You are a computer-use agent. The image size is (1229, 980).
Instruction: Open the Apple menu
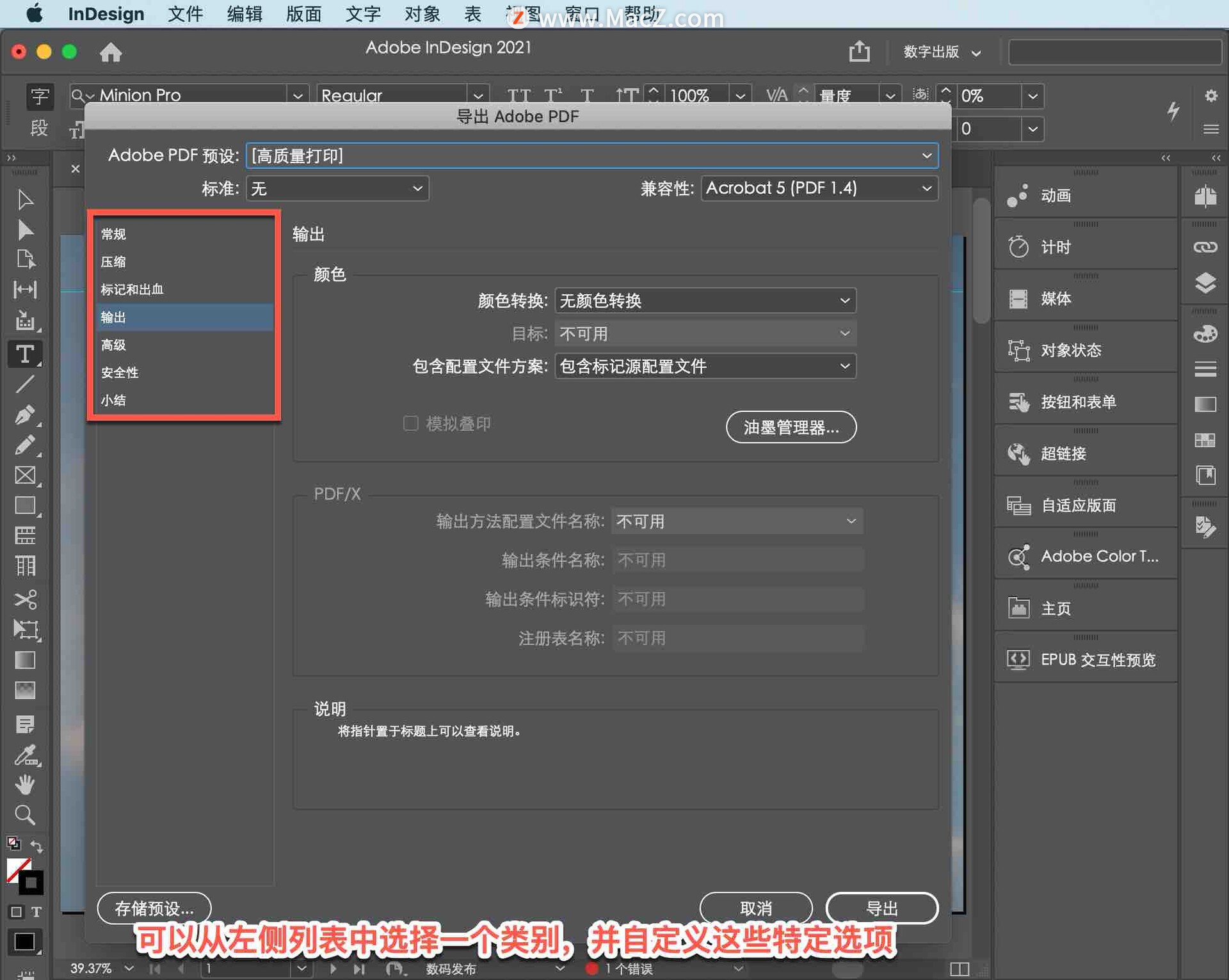(35, 13)
